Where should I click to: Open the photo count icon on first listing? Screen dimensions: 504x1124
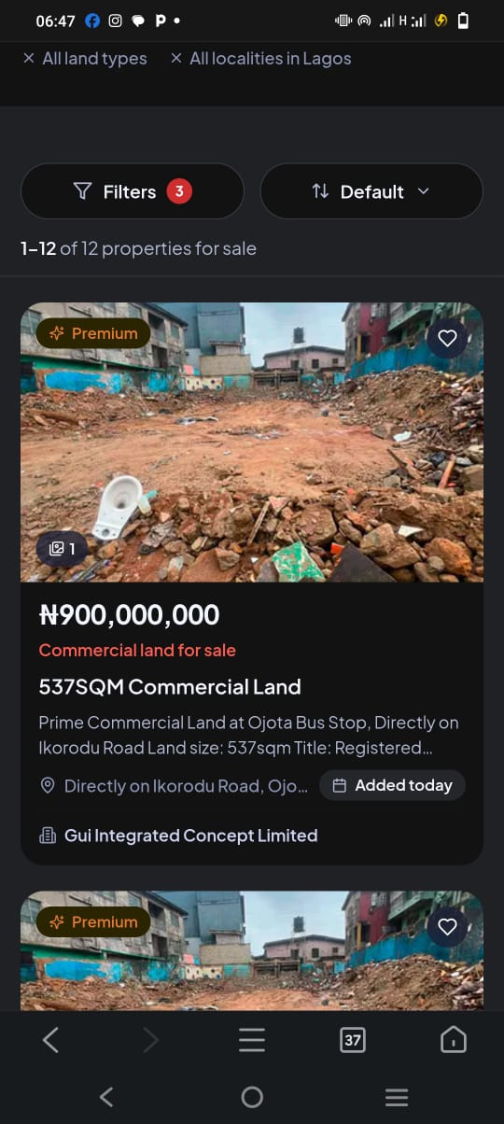pos(62,549)
